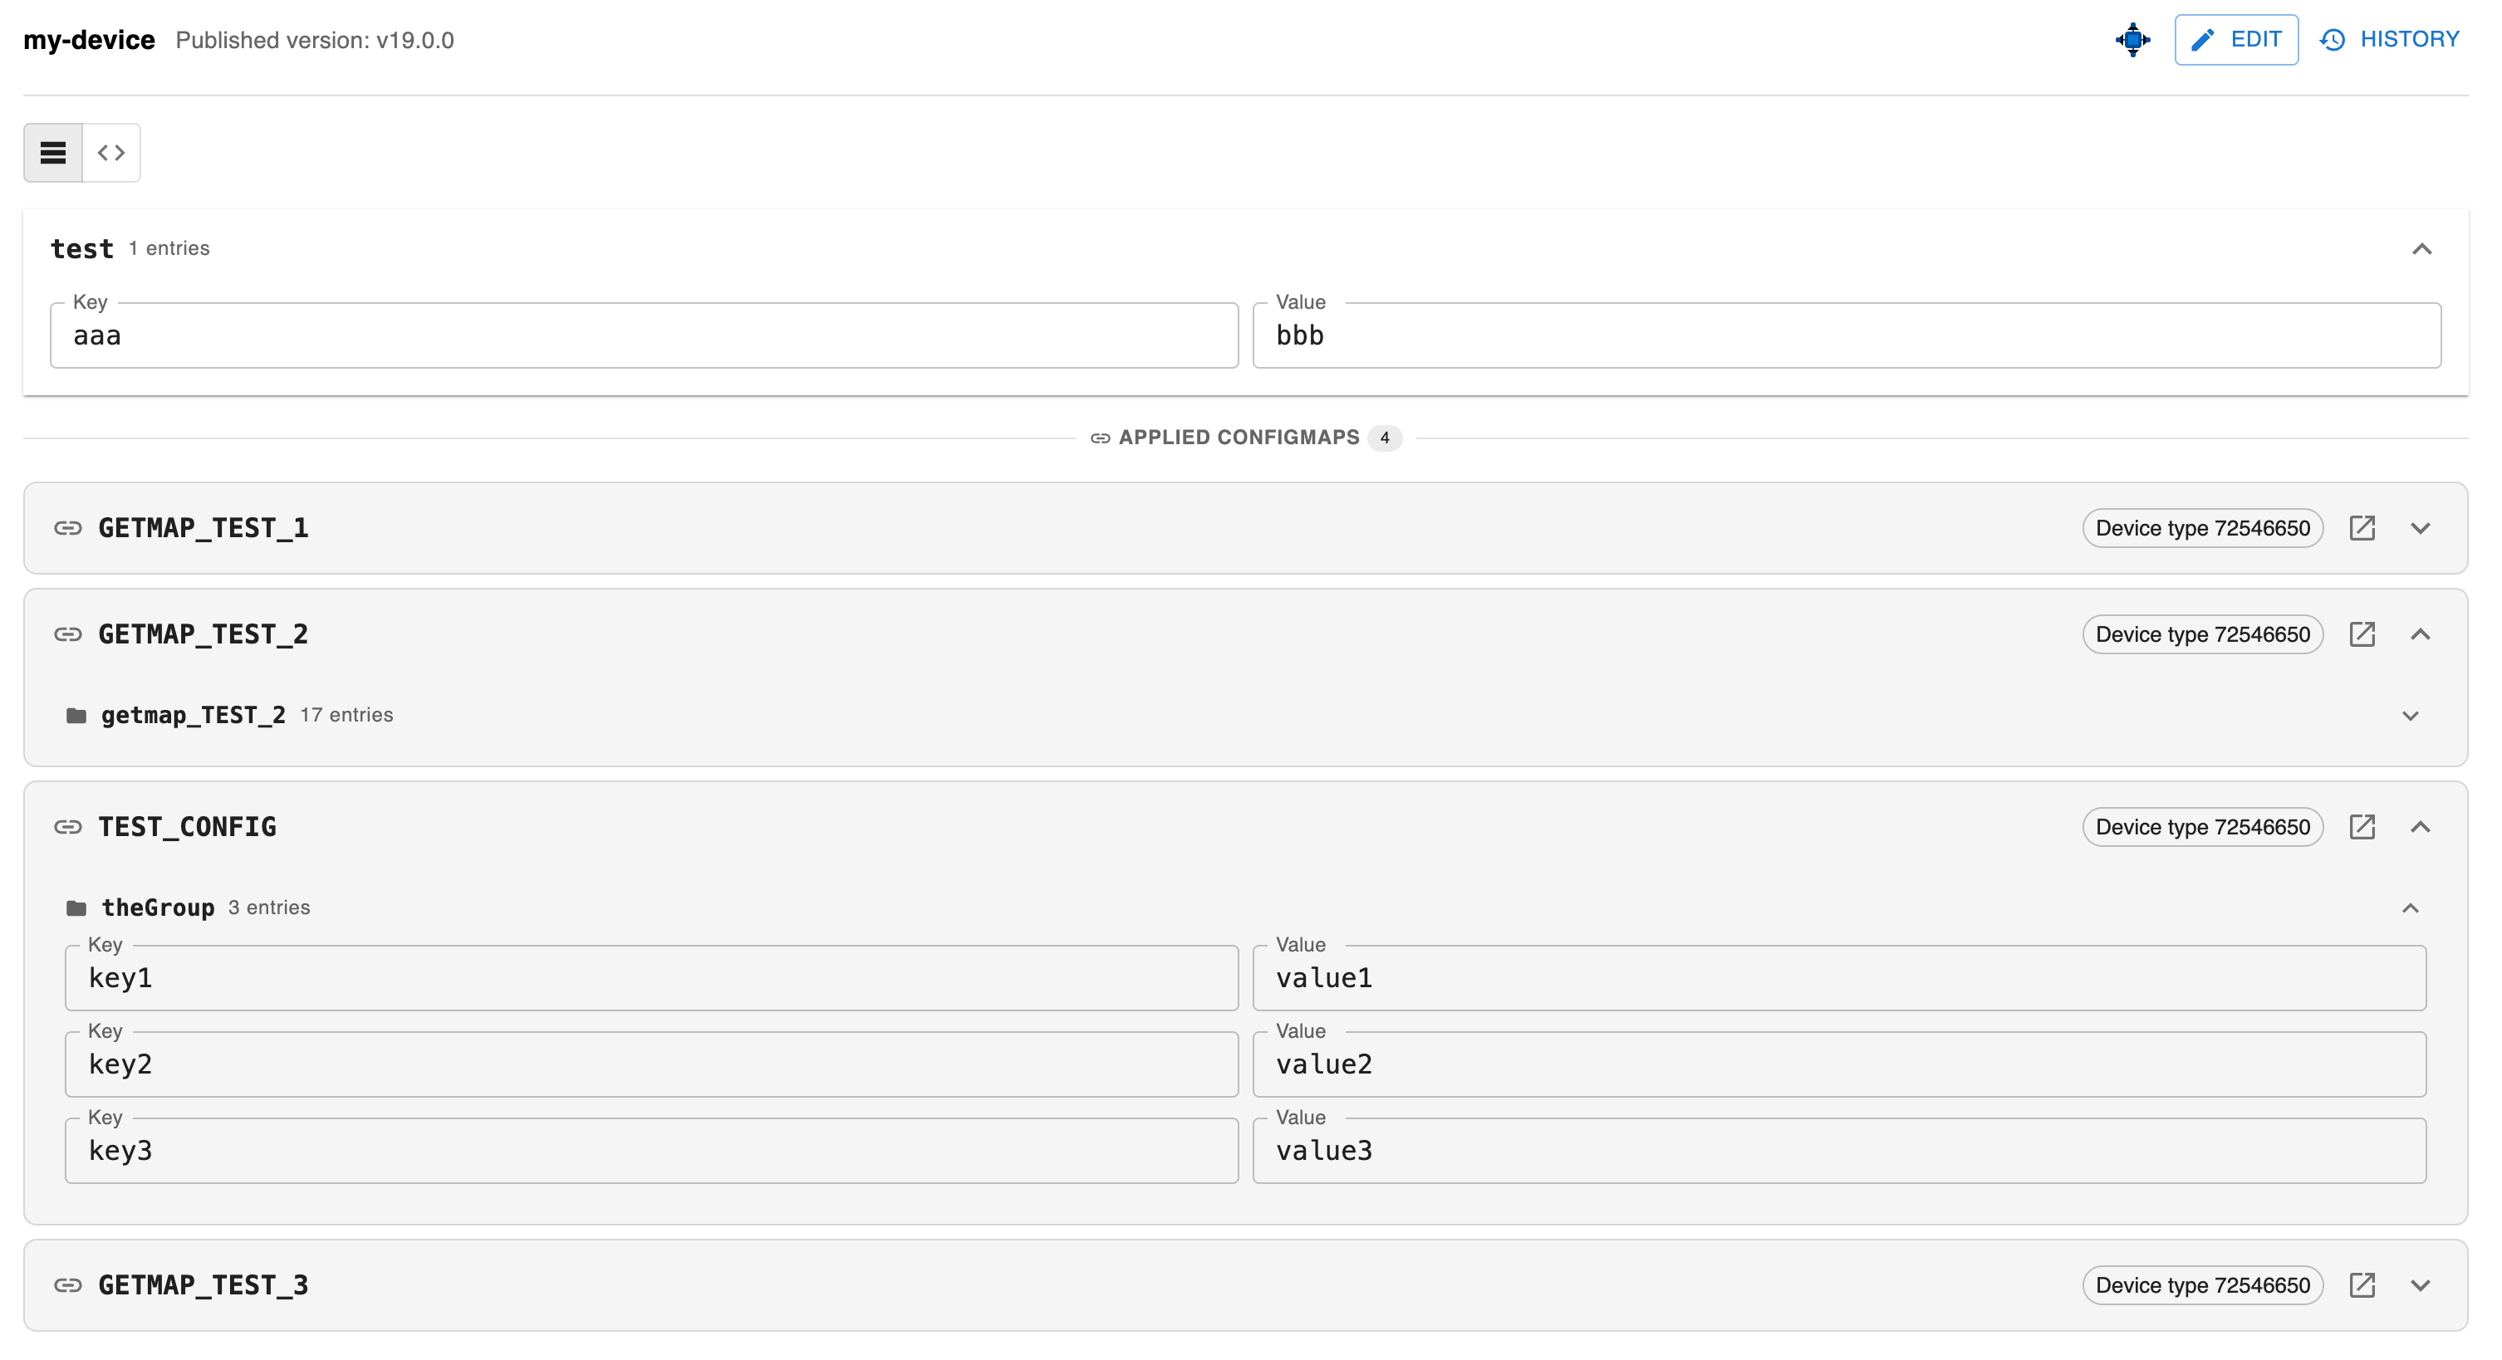The width and height of the screenshot is (2502, 1360).
Task: Click the link icon next to GETMAP_TEST_1
Action: 68,528
